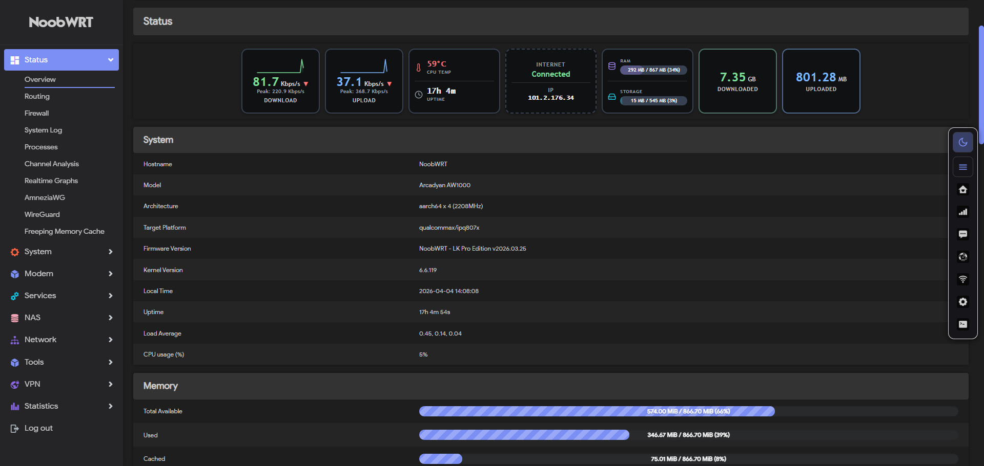
Task: Click the Used memory progress bar
Action: click(688, 435)
